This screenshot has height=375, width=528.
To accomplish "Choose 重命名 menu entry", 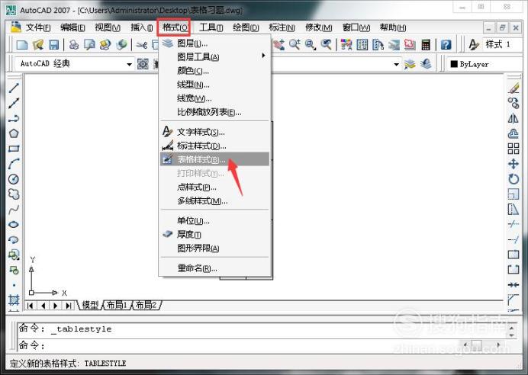I will click(x=214, y=268).
